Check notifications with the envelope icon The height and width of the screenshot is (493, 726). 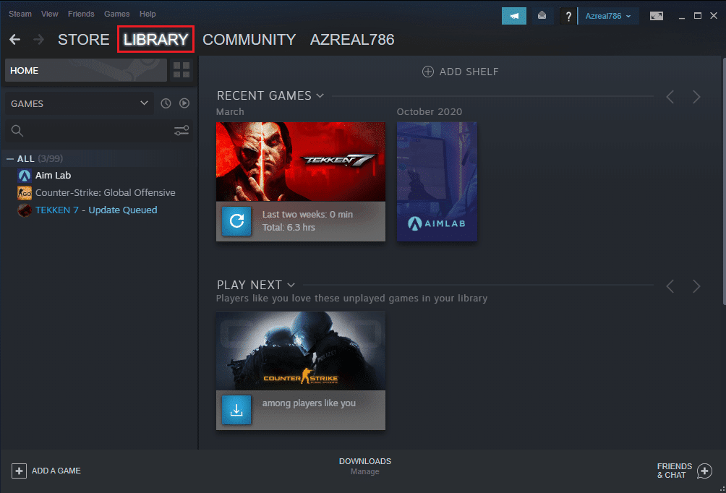542,15
